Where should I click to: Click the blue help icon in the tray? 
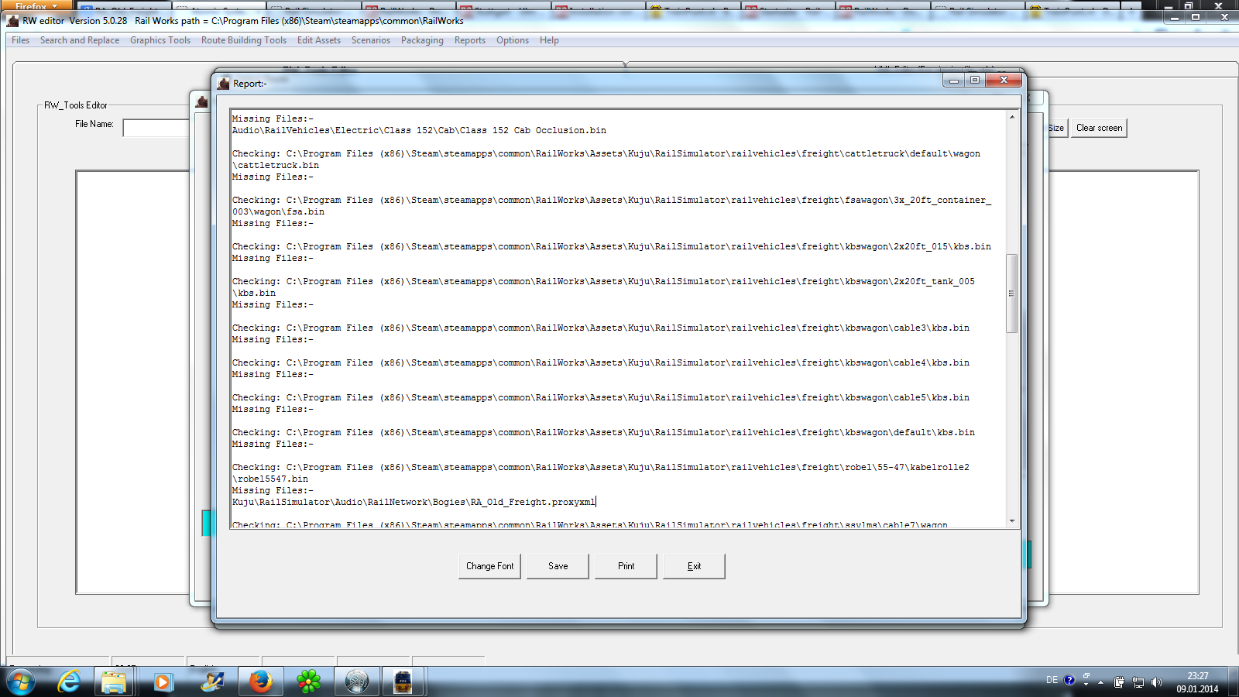[x=1069, y=680]
